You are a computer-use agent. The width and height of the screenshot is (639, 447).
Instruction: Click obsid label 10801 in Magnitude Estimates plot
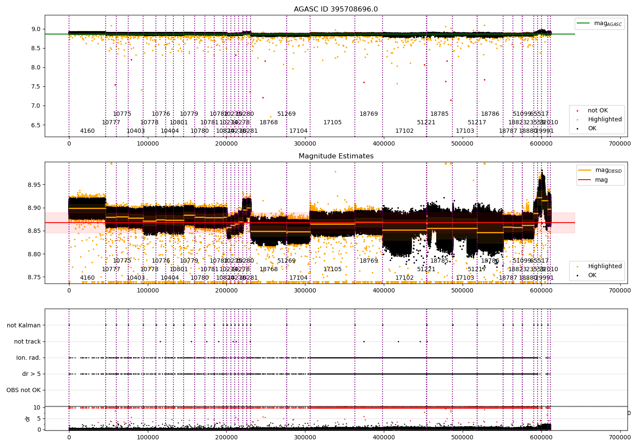tap(178, 269)
